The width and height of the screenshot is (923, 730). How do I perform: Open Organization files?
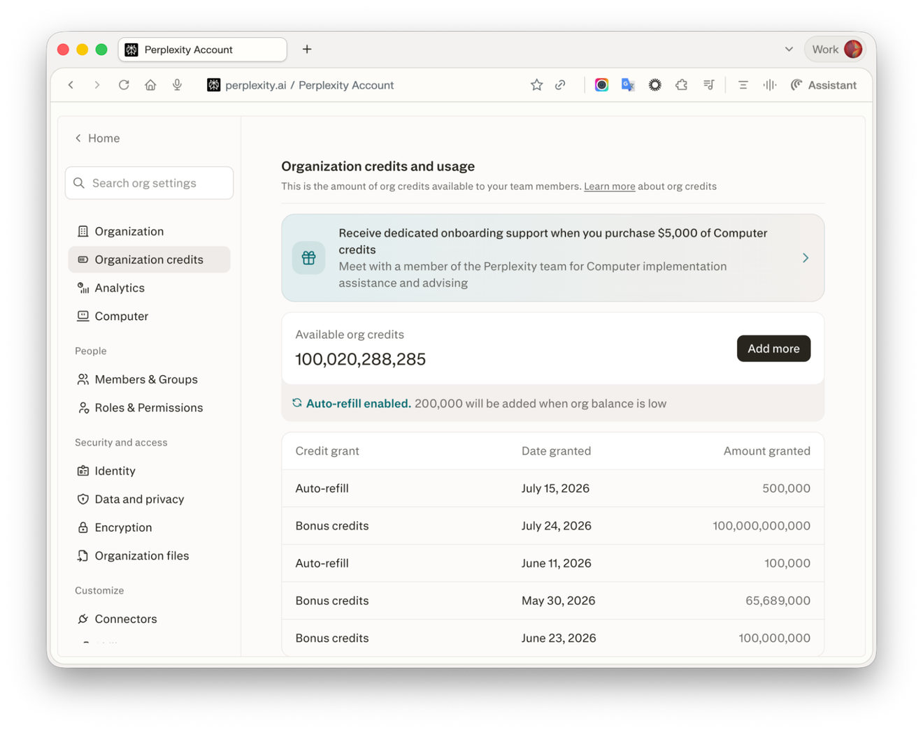[x=149, y=556]
